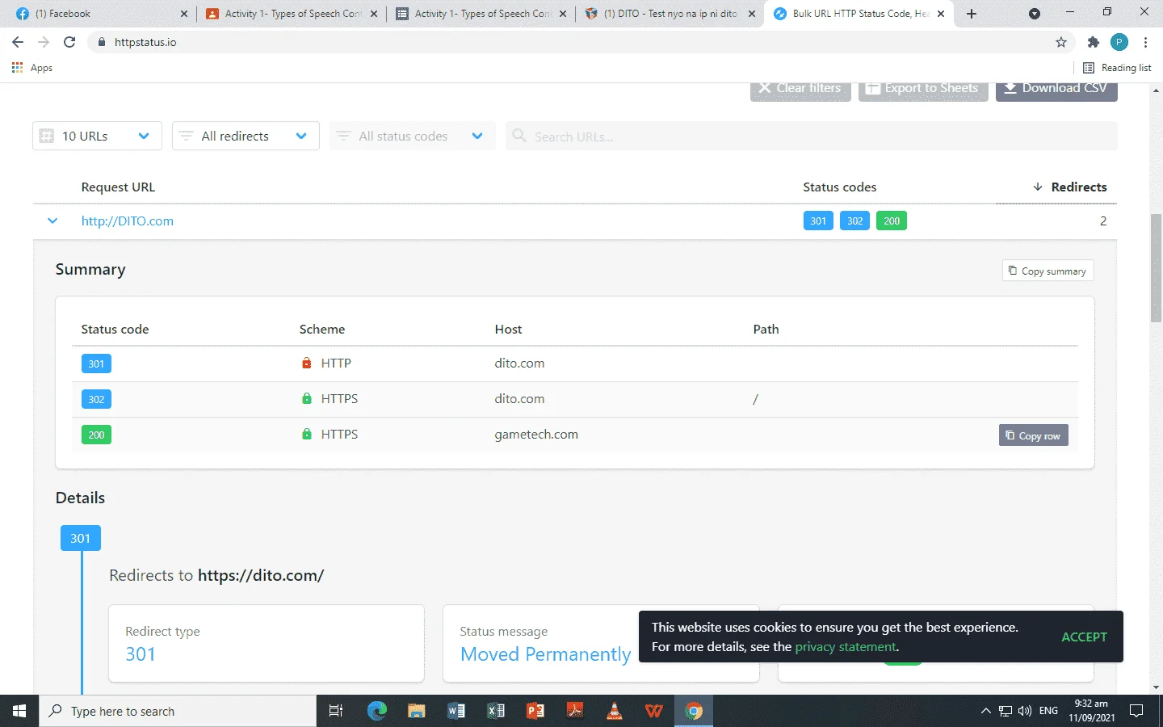Viewport: 1163px width, 727px height.
Task: Open the 10 URLs dropdown
Action: 97,136
